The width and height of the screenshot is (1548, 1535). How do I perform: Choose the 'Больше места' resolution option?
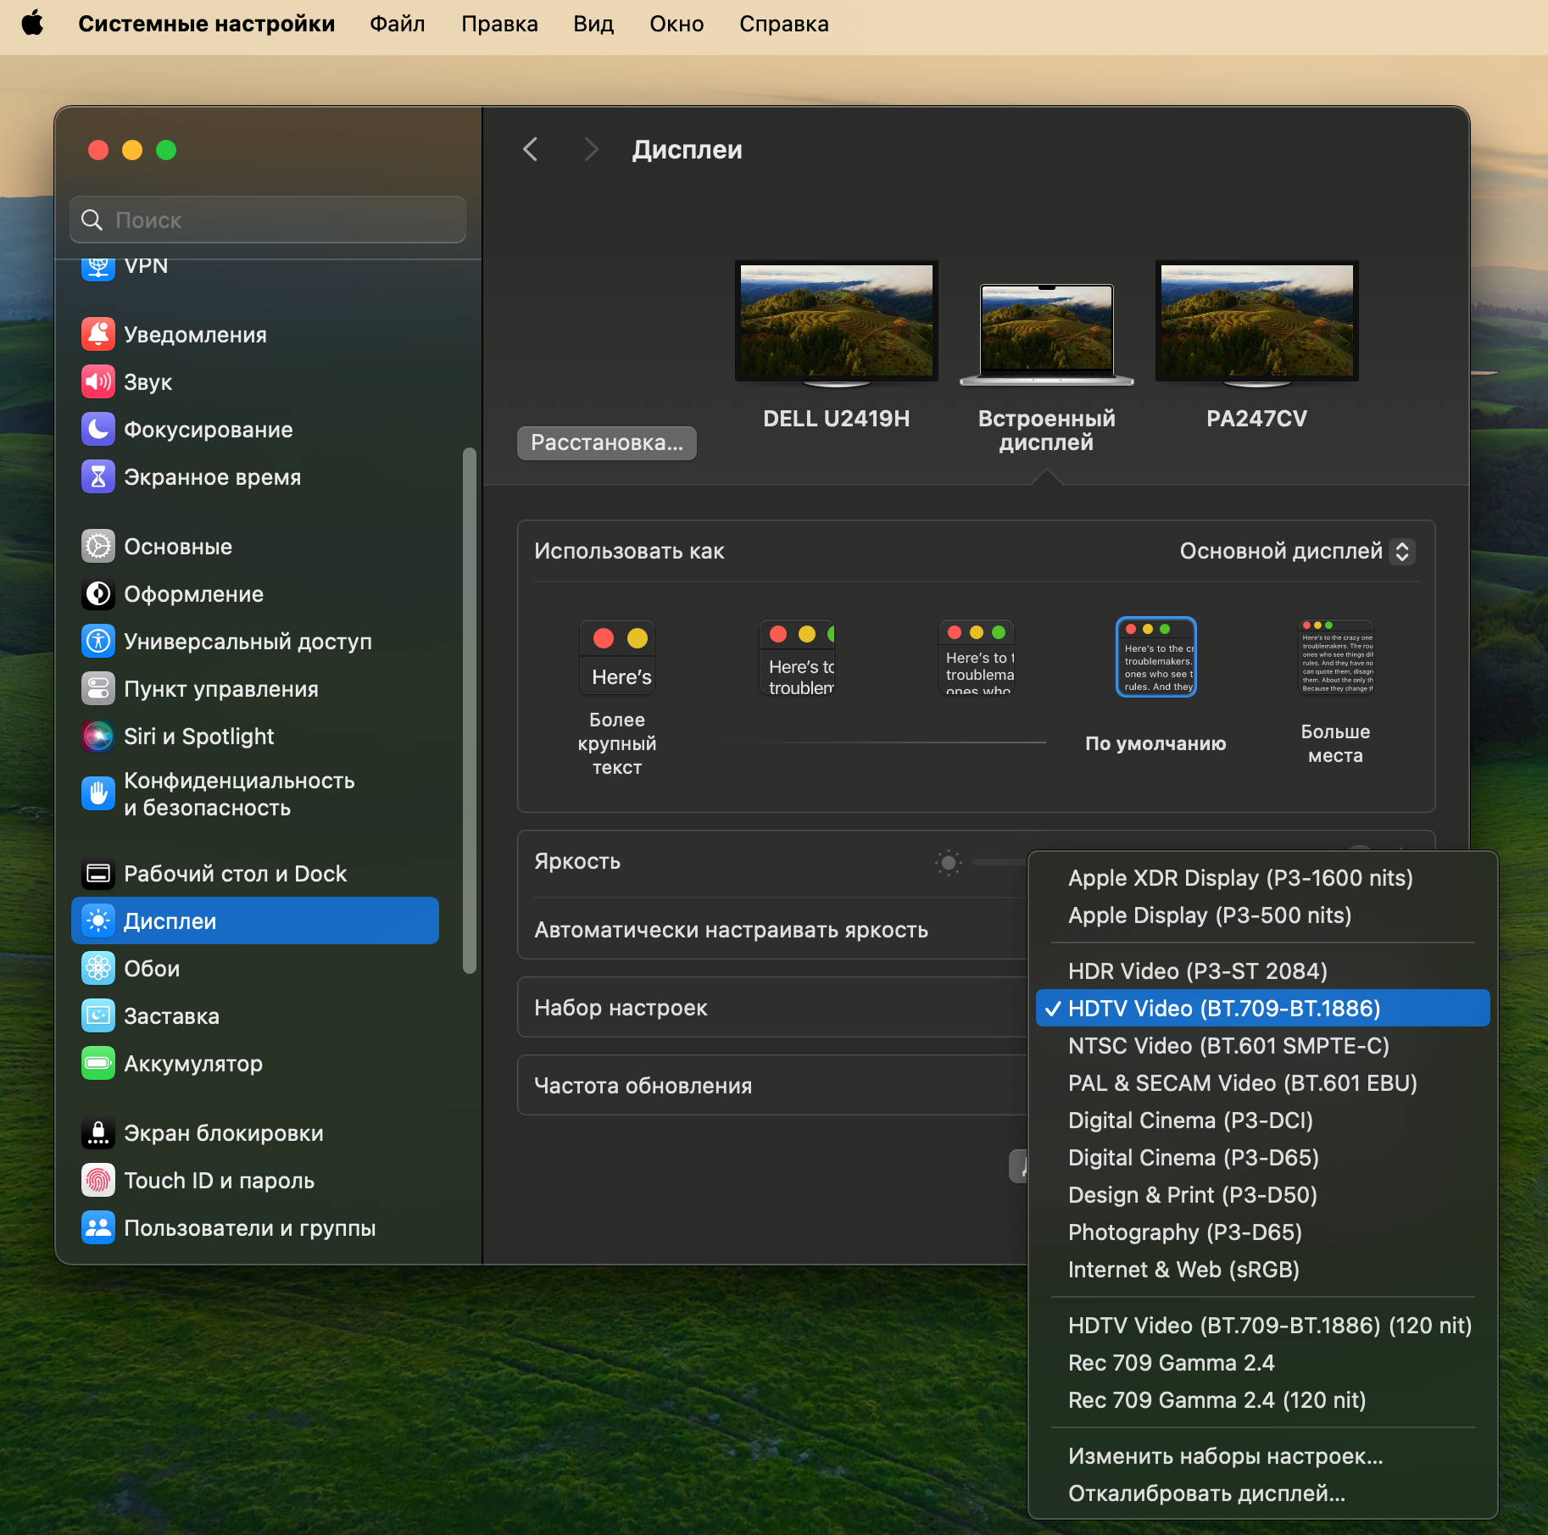pyautogui.click(x=1336, y=658)
